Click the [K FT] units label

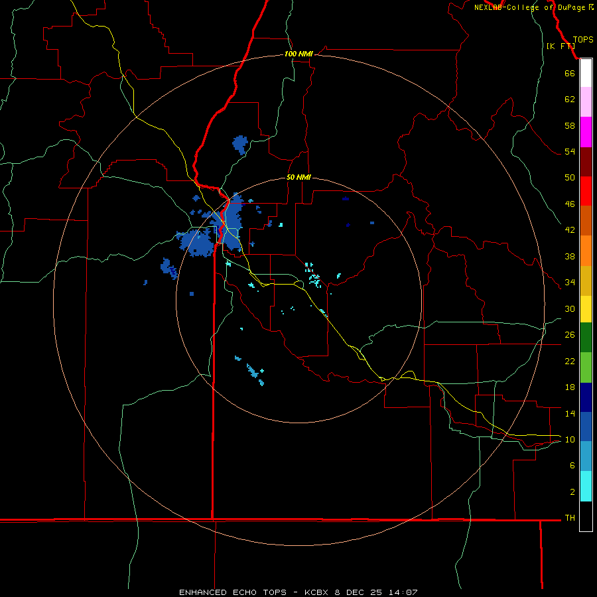pyautogui.click(x=561, y=46)
